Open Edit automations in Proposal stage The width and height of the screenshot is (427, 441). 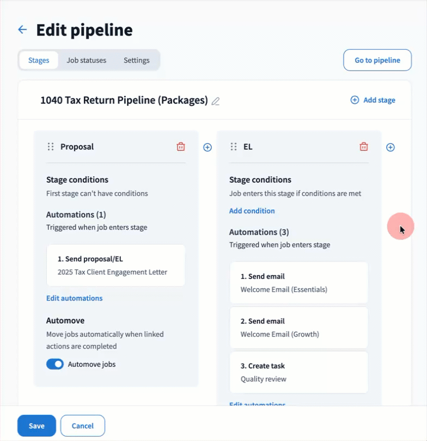point(74,298)
